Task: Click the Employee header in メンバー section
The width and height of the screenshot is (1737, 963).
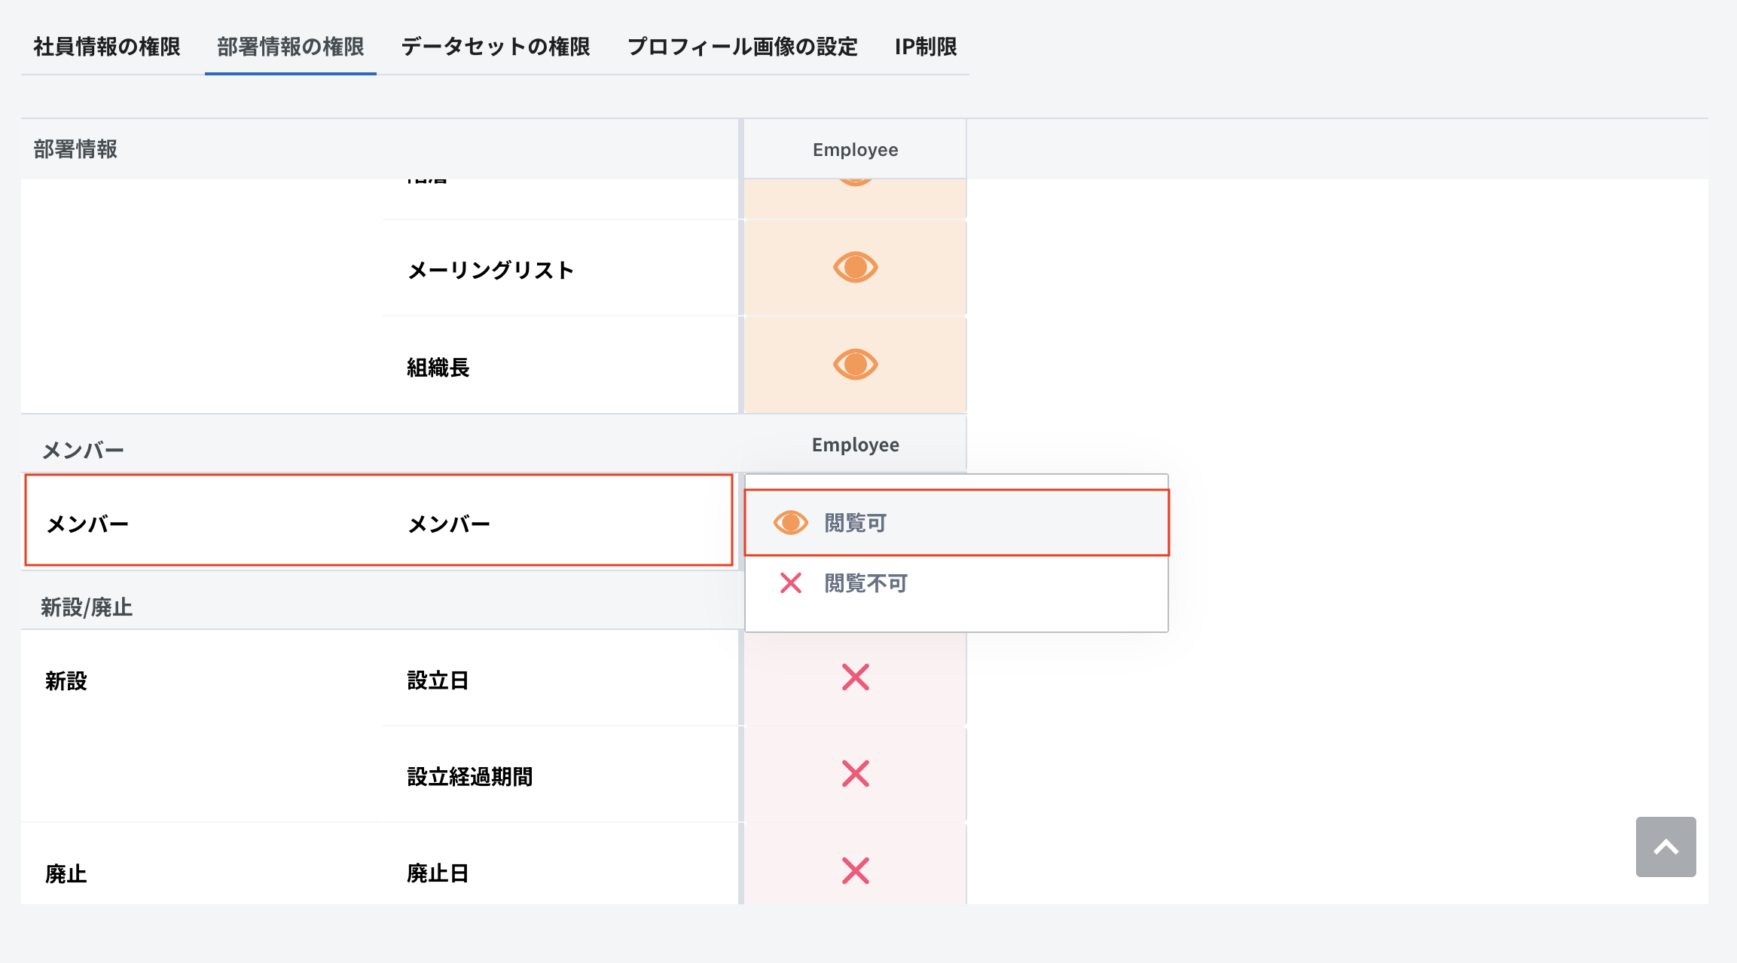Action: tap(855, 445)
